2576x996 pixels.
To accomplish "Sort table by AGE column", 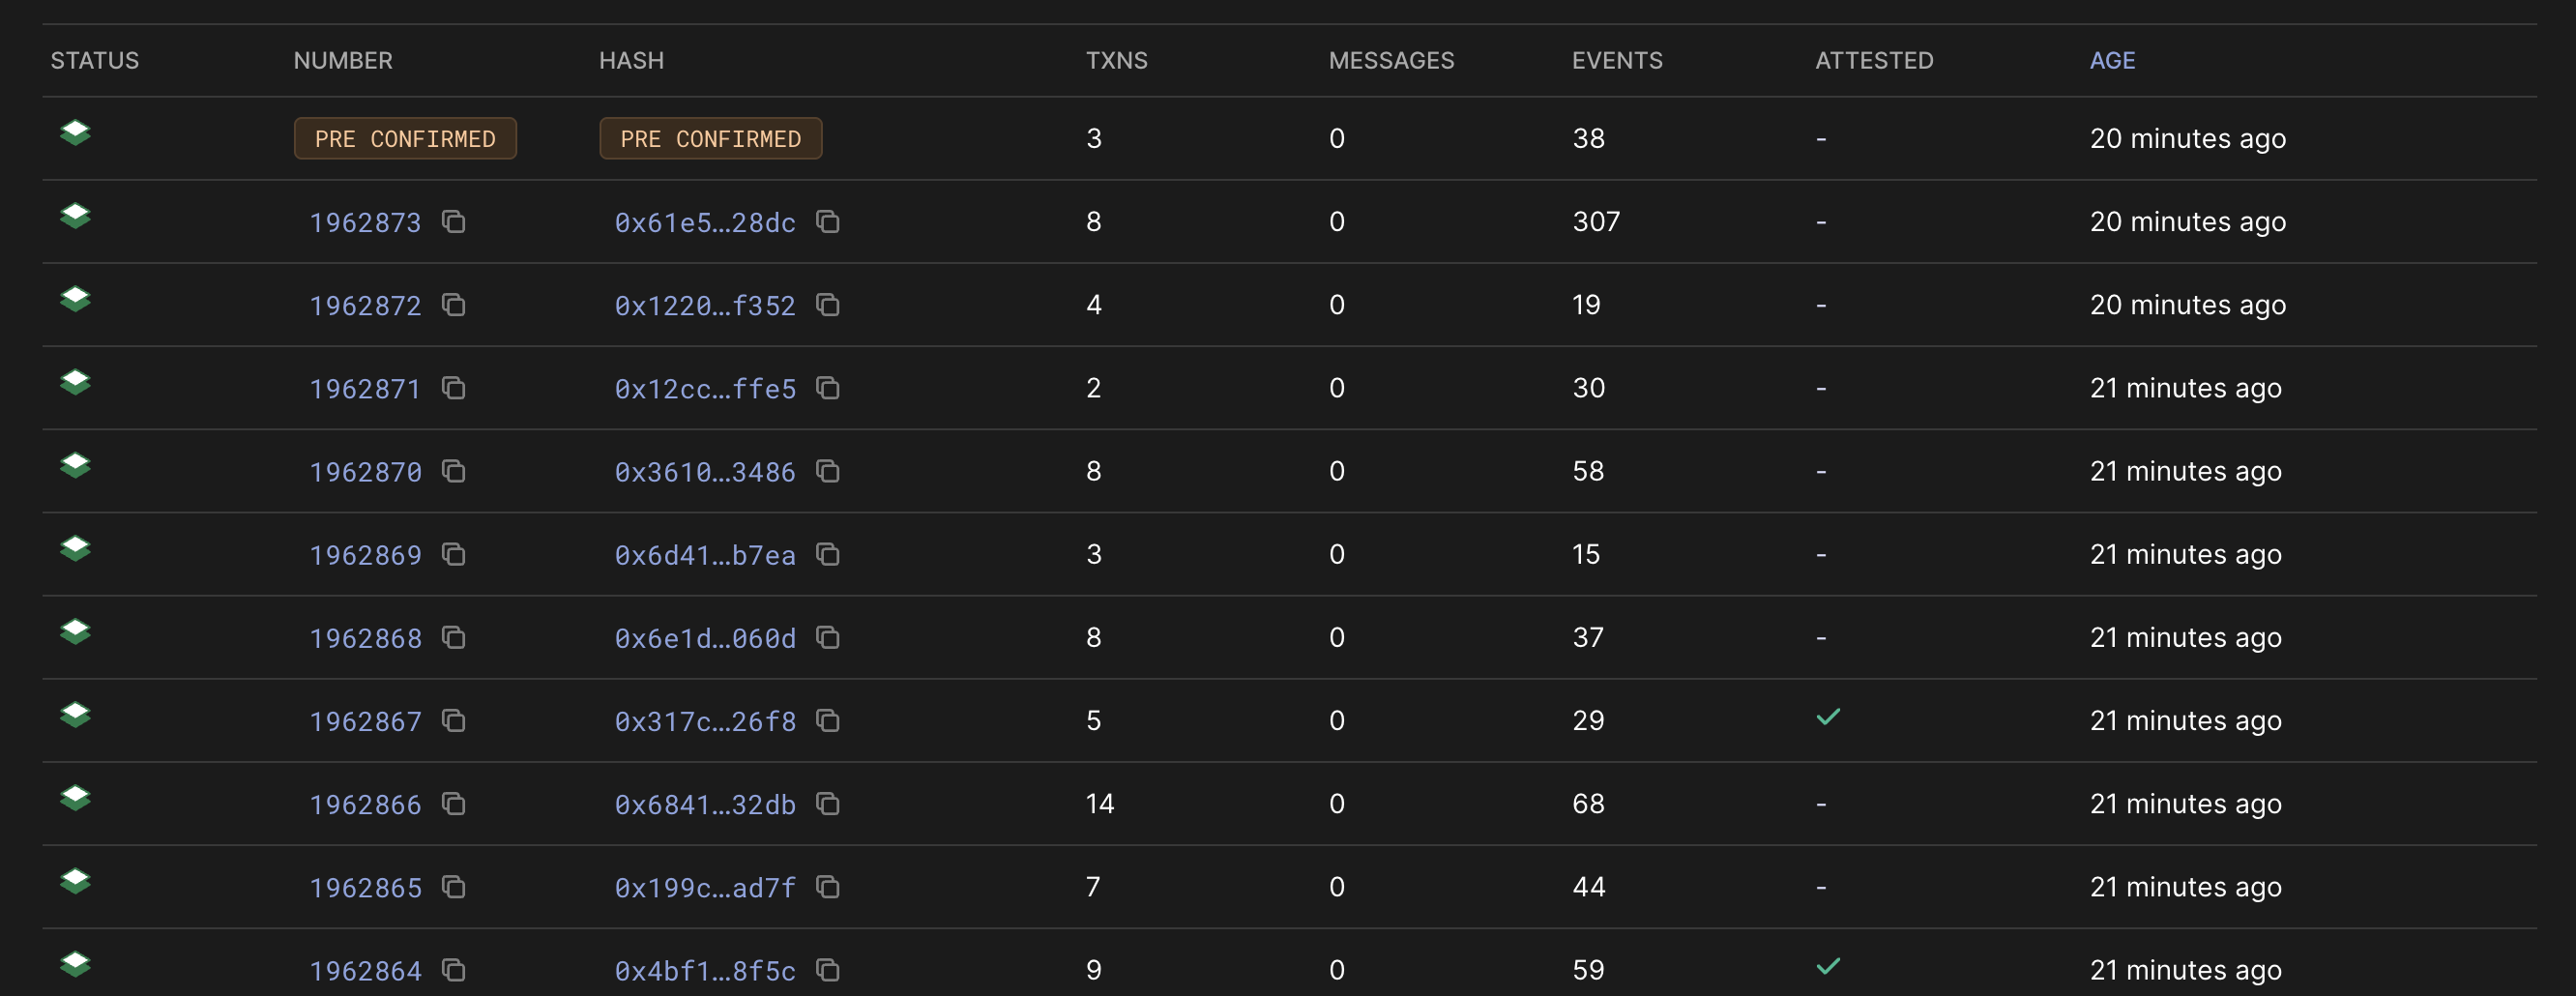I will [2112, 61].
